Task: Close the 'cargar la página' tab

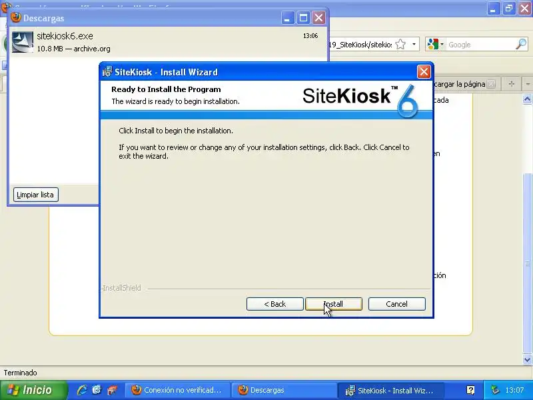Action: coord(491,84)
